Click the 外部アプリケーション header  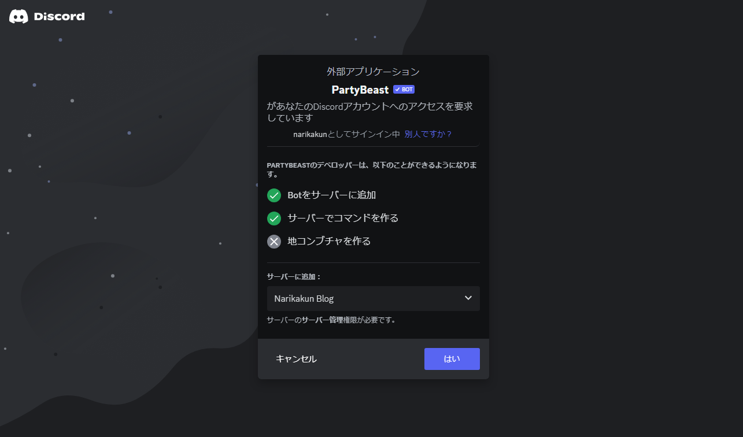point(373,71)
